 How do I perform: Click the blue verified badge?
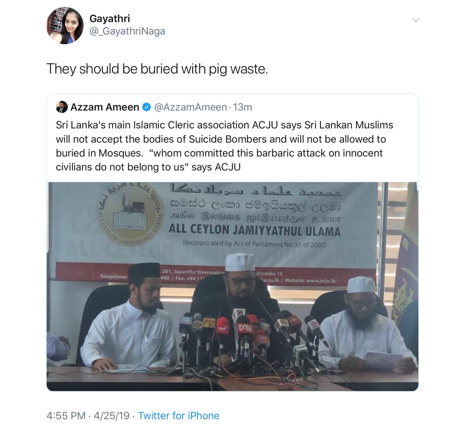click(x=146, y=107)
